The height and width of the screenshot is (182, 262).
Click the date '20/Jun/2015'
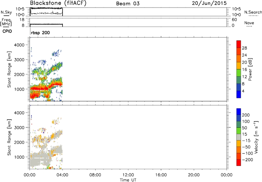pos(209,3)
